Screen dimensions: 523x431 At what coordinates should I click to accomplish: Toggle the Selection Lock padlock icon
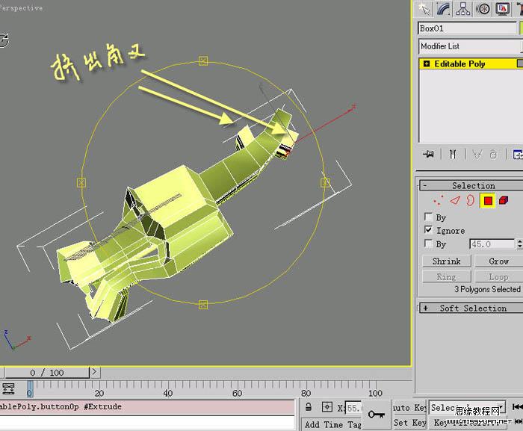click(x=309, y=407)
